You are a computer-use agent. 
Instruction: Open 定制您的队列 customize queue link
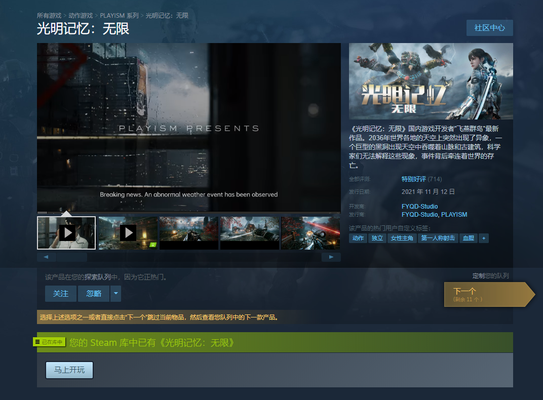point(490,276)
